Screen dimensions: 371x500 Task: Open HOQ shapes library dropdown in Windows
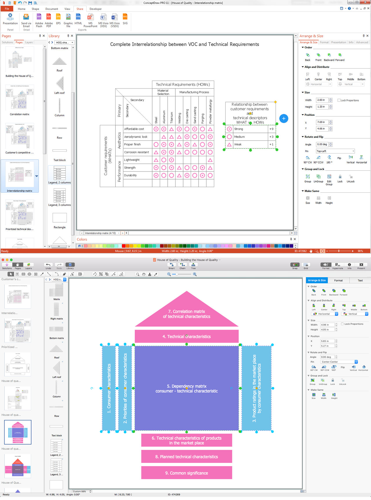coord(65,43)
